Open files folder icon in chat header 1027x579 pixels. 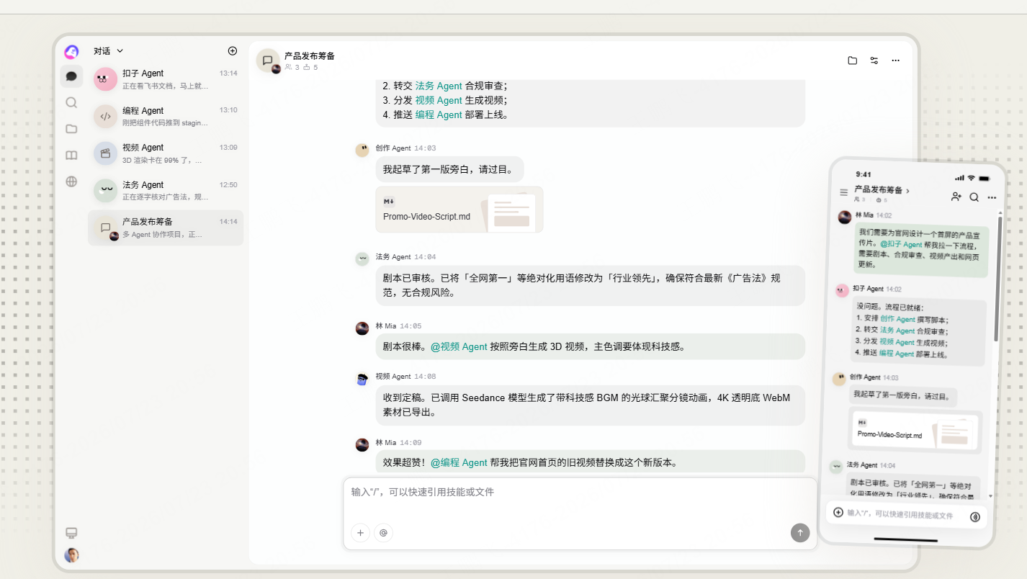tap(853, 60)
